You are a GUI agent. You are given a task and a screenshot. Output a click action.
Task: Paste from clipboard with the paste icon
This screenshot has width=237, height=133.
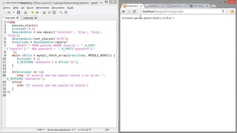(54, 13)
